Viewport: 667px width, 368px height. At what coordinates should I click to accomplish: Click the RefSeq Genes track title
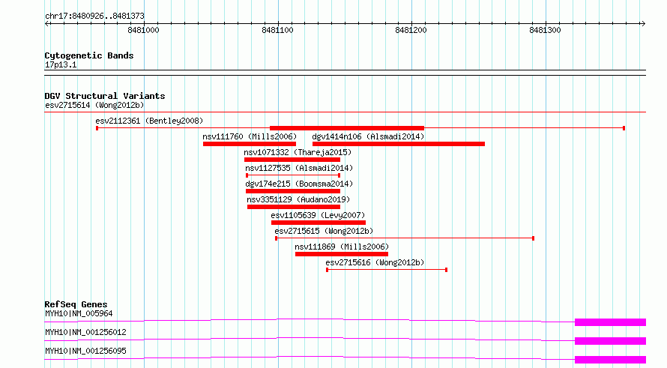point(76,304)
